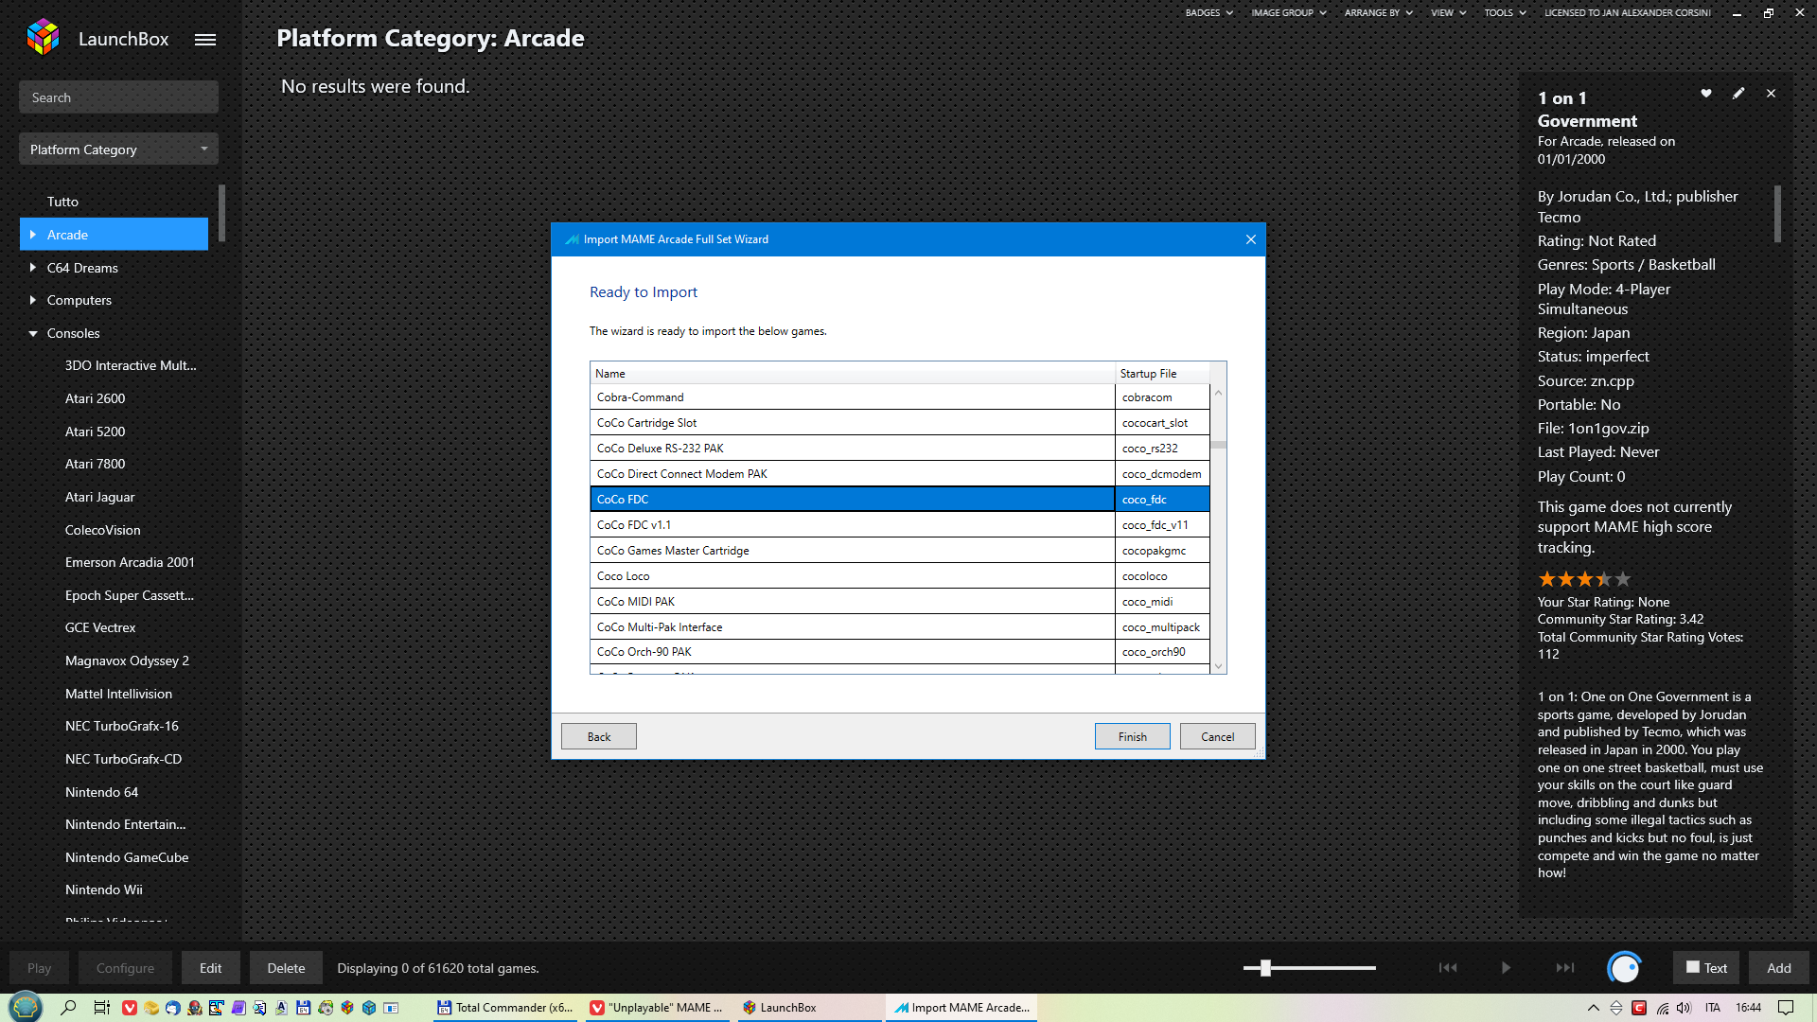The height and width of the screenshot is (1022, 1817).
Task: Launch Vivaldi browser from pinned taskbar icon
Action: pos(130,1008)
